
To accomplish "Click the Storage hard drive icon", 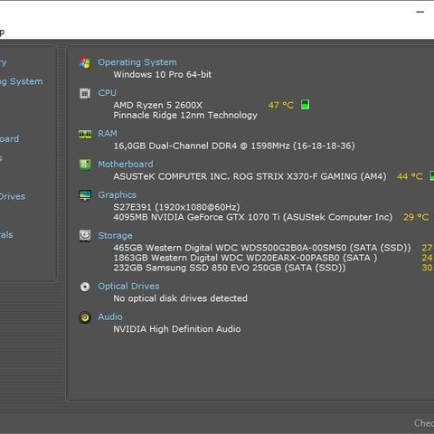I will 85,235.
